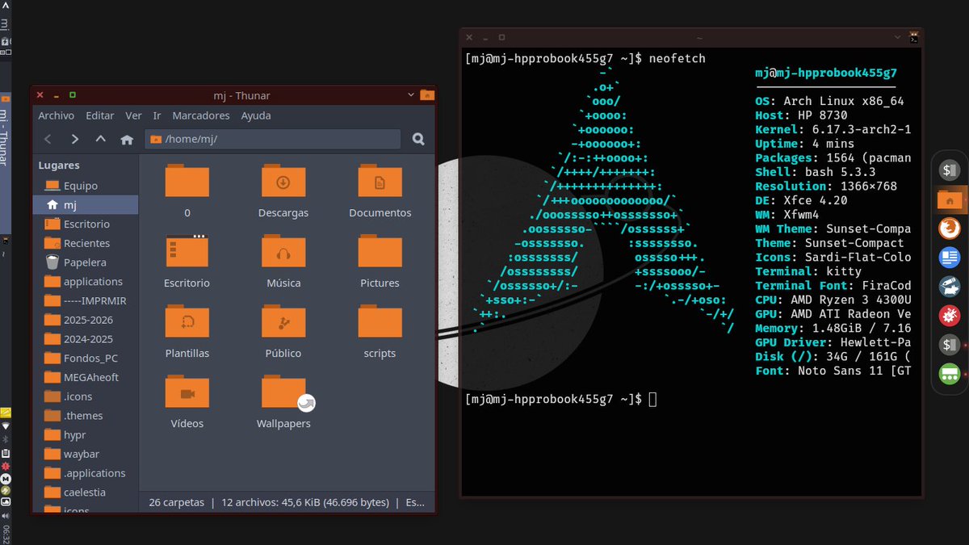969x545 pixels.
Task: Select .applications bookmark in sidebar
Action: (x=86, y=473)
